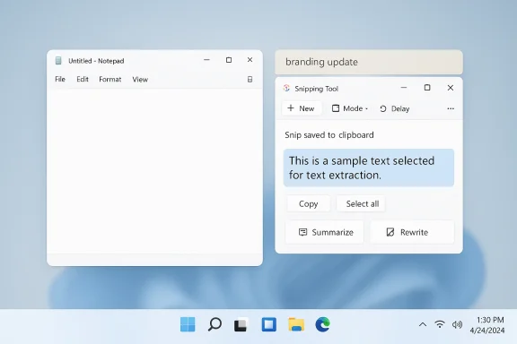Image resolution: width=517 pixels, height=344 pixels.
Task: Close the Snipping Tool window
Action: [x=451, y=88]
